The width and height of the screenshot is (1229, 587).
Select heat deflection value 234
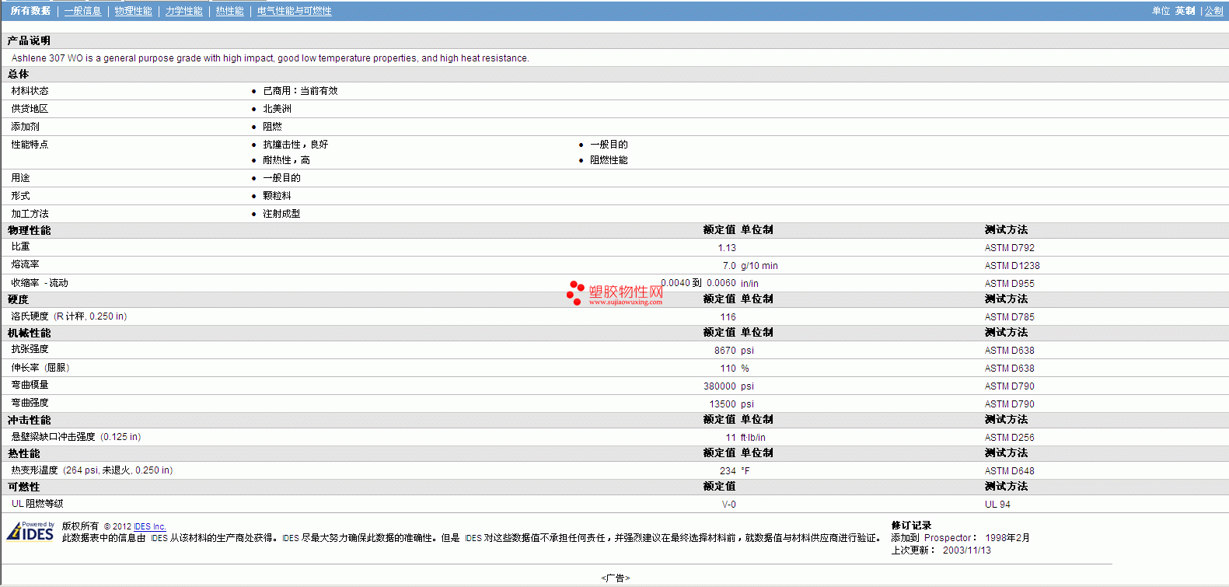point(728,471)
